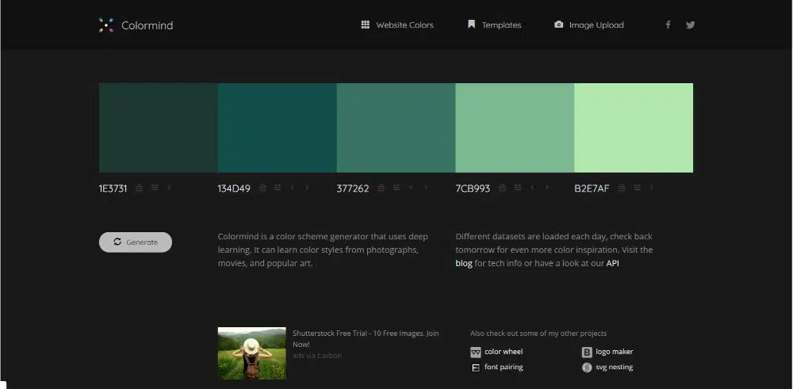The width and height of the screenshot is (793, 389).
Task: Open the adjust sliders for color 134D49
Action: tap(278, 188)
